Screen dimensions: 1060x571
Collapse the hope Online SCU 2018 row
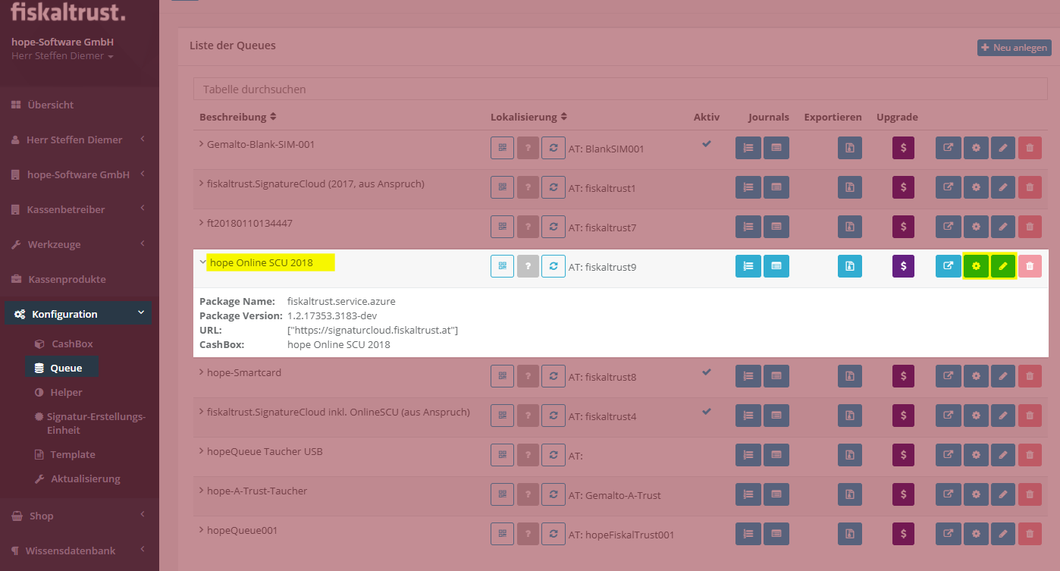tap(202, 262)
